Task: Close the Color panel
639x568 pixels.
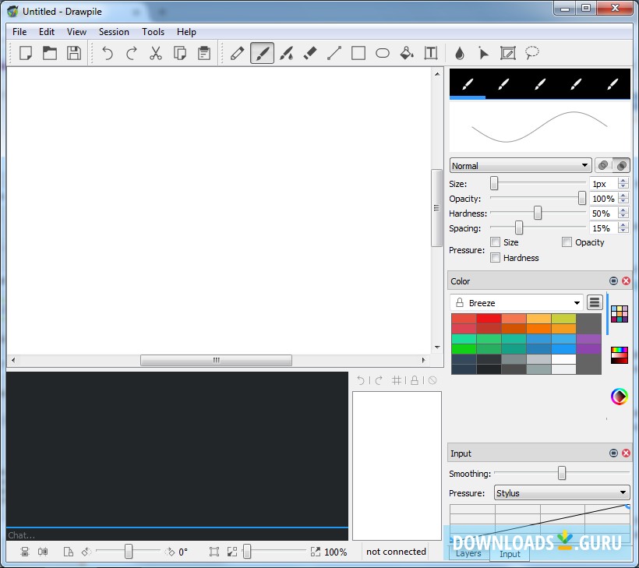Action: tap(626, 281)
